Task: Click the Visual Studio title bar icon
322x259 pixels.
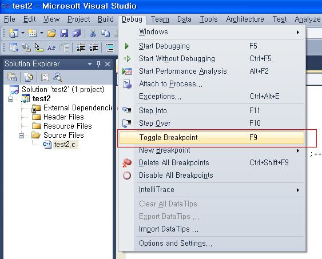Action: coord(5,6)
